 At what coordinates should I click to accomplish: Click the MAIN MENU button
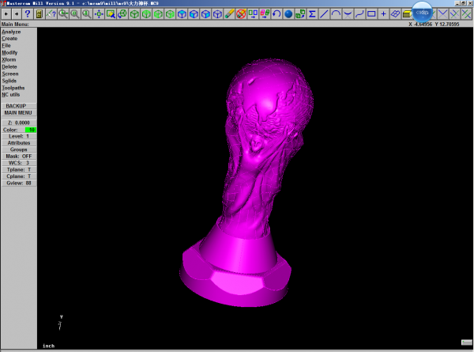pyautogui.click(x=19, y=112)
